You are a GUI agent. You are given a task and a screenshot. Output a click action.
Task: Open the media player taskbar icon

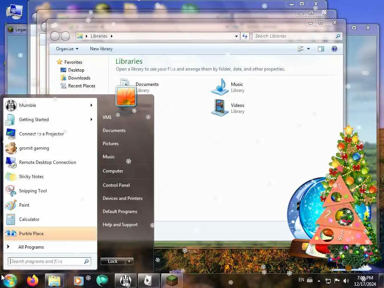click(78, 280)
